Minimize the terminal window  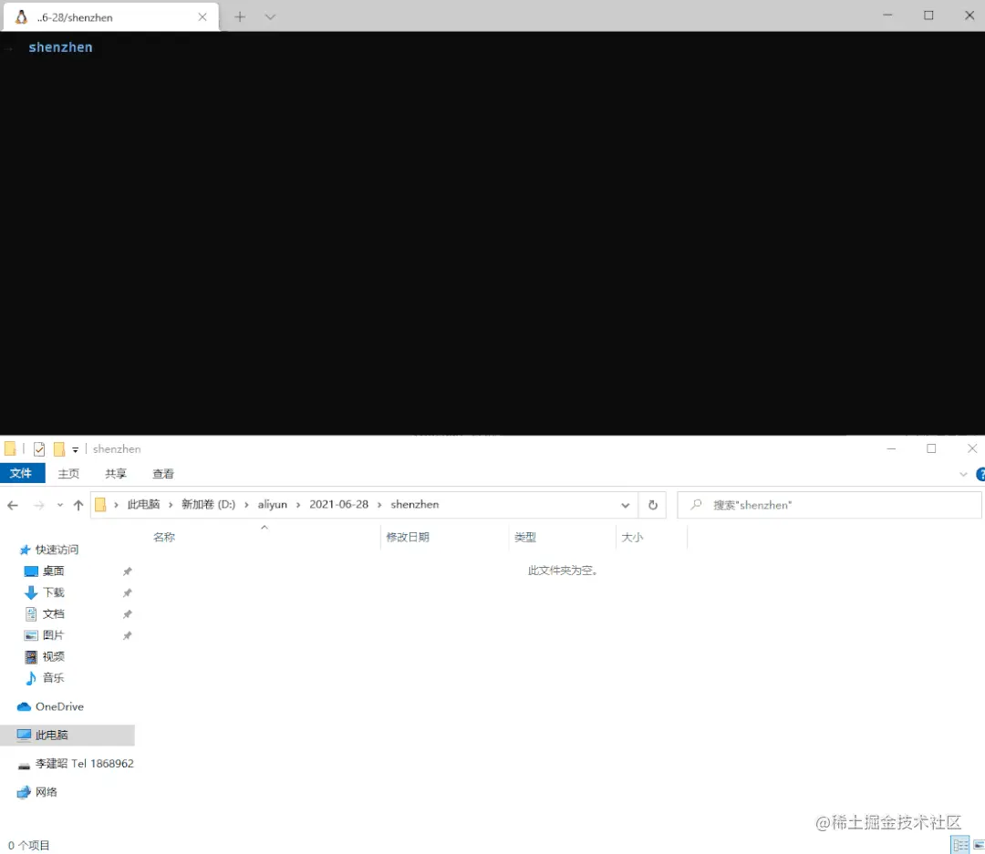click(x=887, y=15)
